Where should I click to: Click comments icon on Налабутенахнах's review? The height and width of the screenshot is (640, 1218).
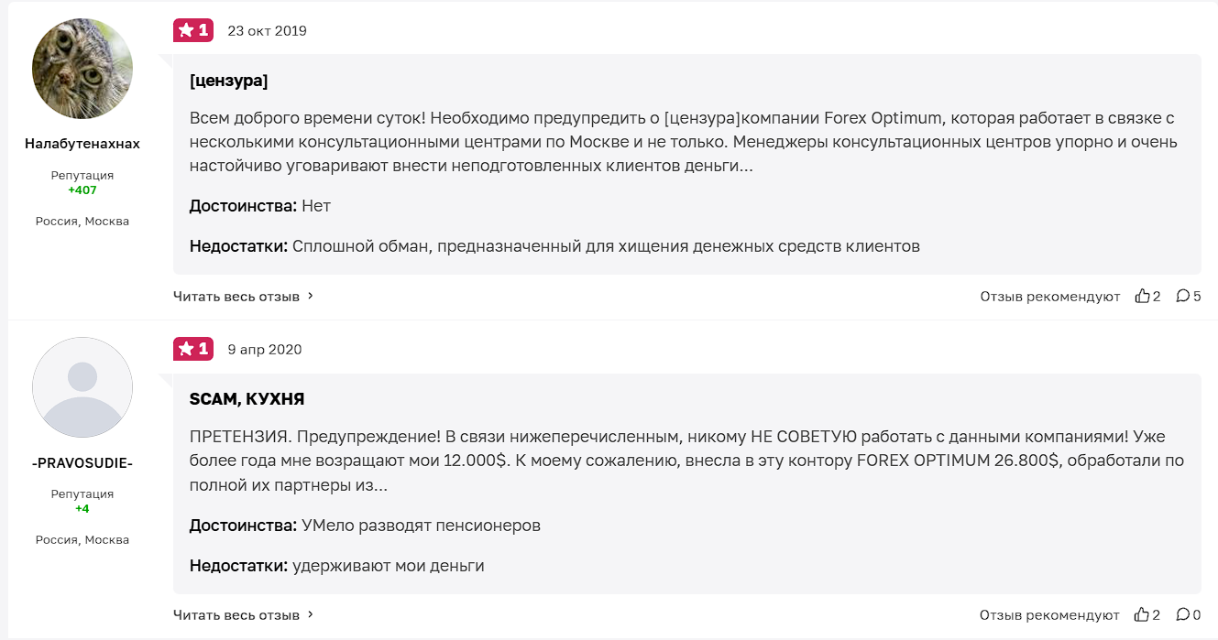[1183, 296]
